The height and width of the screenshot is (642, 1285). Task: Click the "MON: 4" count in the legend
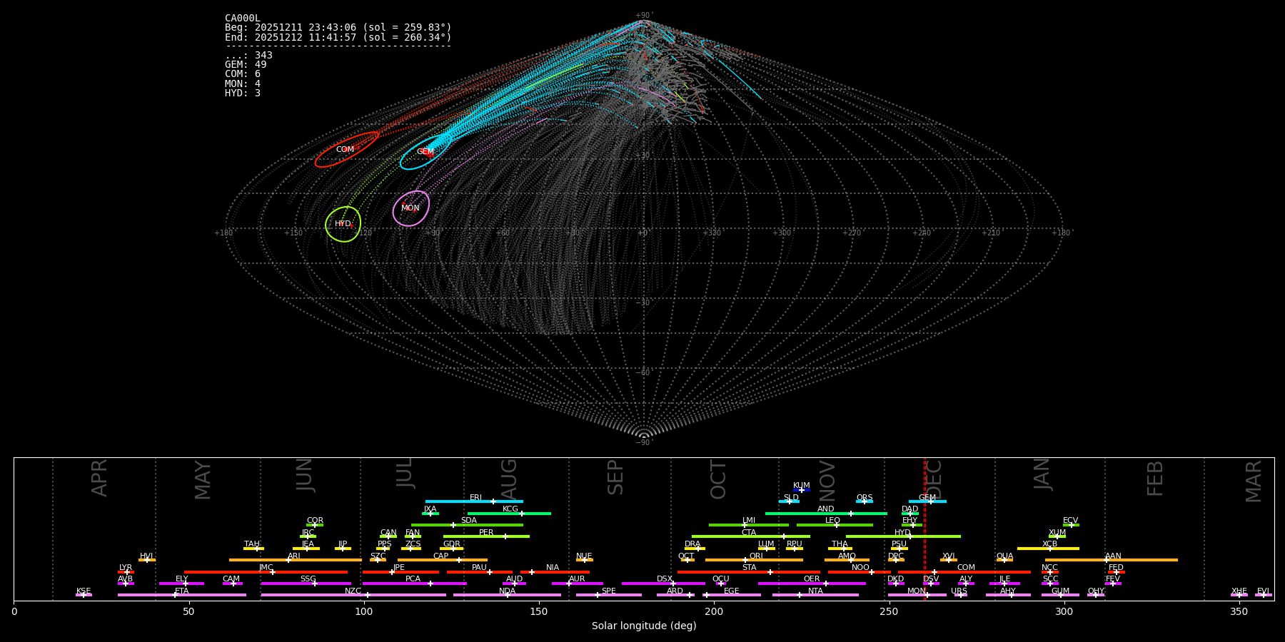point(243,84)
